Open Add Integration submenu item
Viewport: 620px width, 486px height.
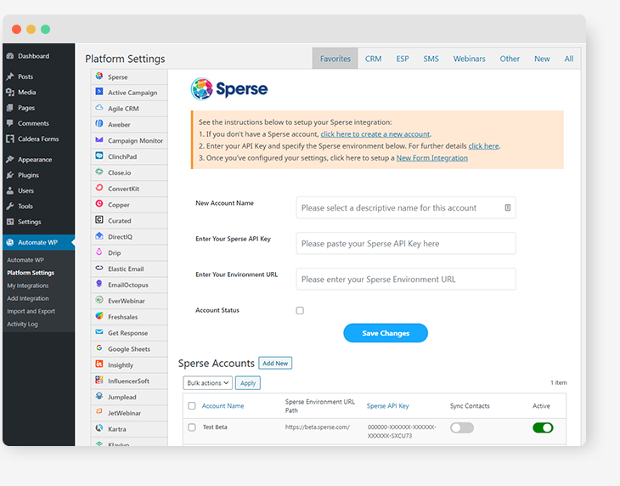click(28, 298)
